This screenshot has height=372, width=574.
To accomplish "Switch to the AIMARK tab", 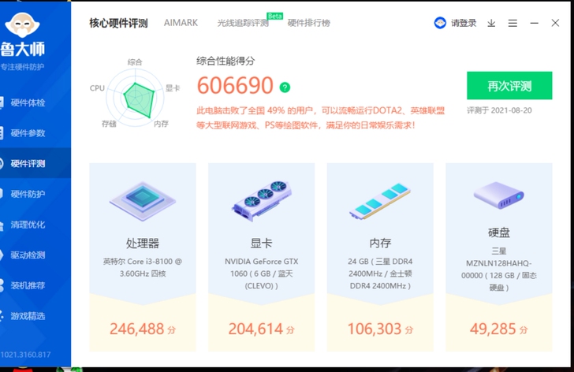I will [181, 23].
